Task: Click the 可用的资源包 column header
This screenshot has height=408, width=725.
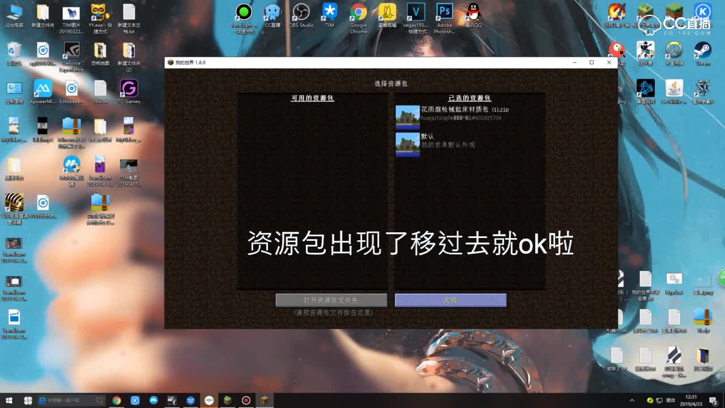Action: point(313,98)
